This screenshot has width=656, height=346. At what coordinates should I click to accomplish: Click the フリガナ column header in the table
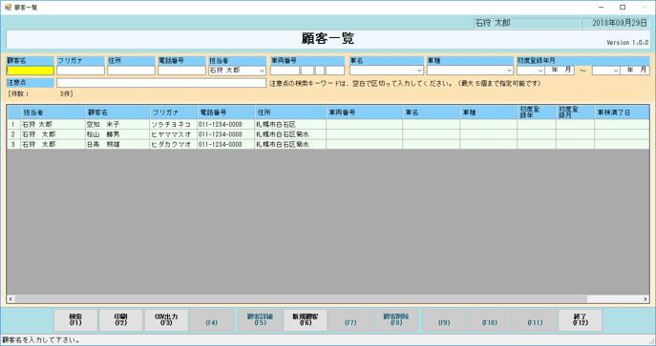(x=174, y=112)
